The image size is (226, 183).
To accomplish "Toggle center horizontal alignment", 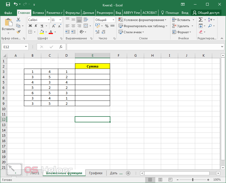I will pyautogui.click(x=73, y=26).
